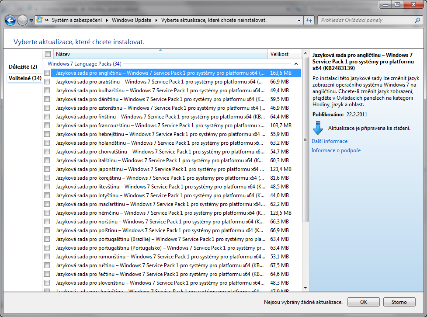Viewport: 427px width, 317px height.
Task: Highlight the Jazyková sada pro korejštinu row
Action: [176, 178]
